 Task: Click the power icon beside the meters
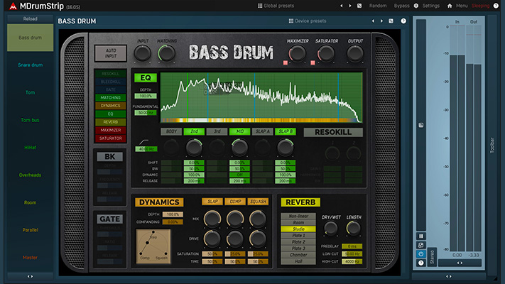(421, 253)
